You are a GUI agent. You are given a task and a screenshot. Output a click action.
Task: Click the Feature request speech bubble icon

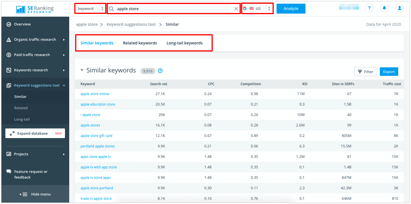pyautogui.click(x=9, y=172)
